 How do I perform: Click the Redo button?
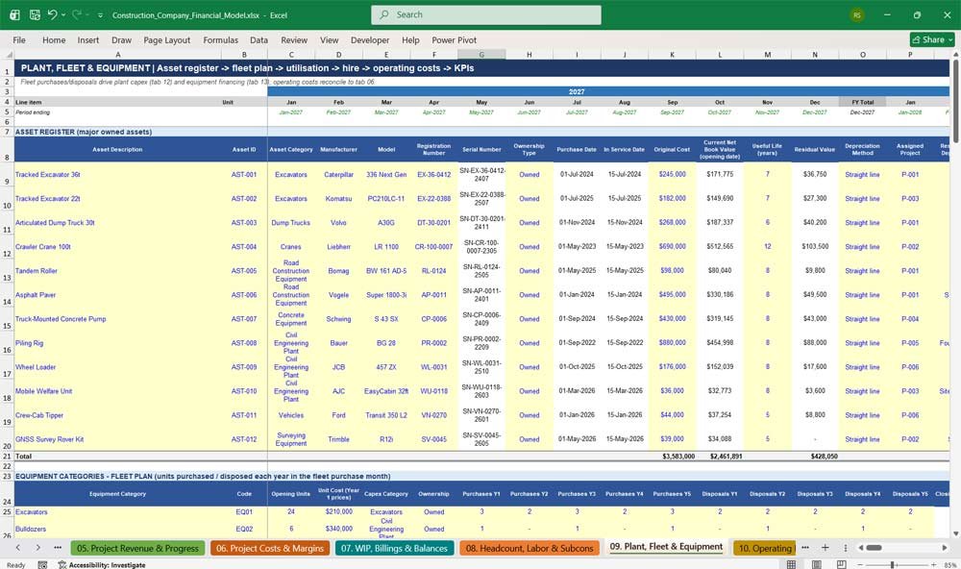coord(77,14)
